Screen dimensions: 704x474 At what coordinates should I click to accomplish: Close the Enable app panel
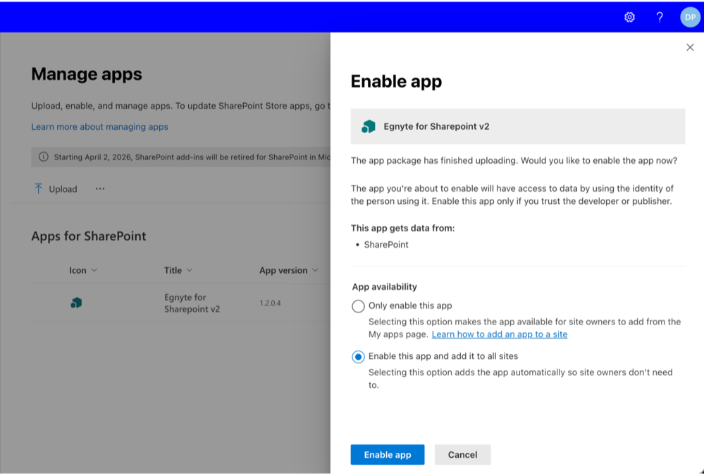[x=689, y=47]
